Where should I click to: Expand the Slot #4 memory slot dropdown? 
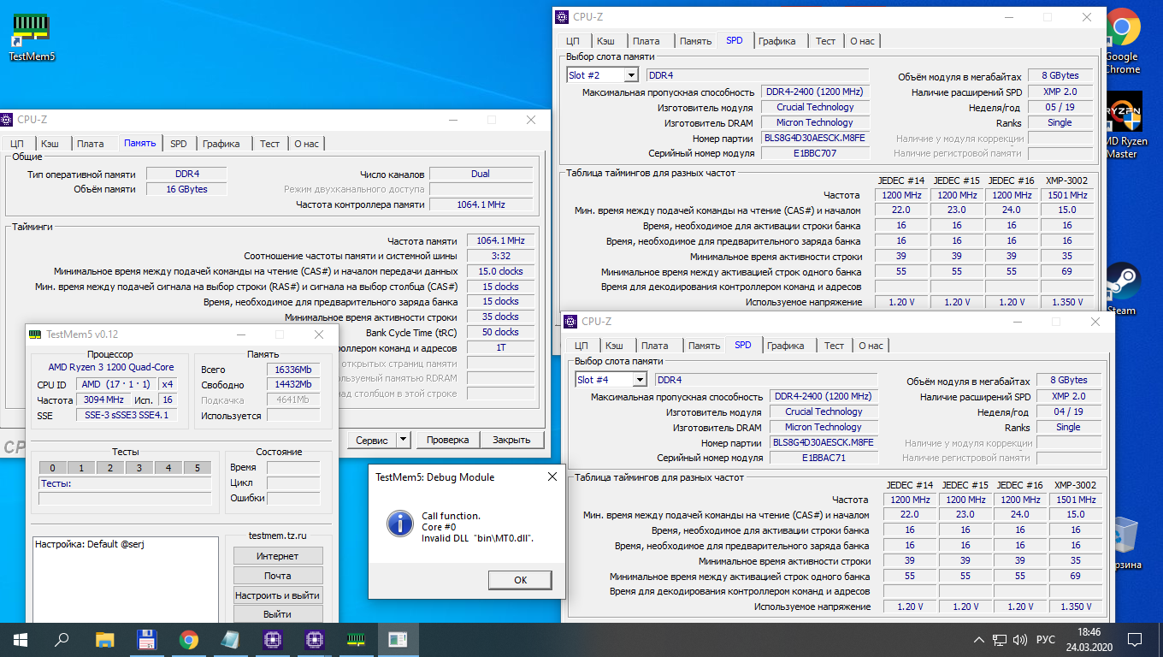coord(640,380)
